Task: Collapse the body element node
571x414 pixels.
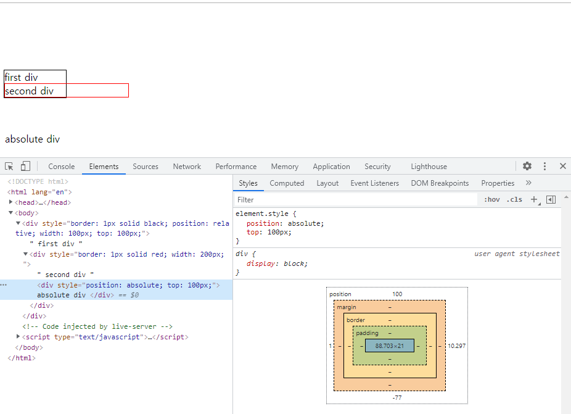Action: pos(10,212)
